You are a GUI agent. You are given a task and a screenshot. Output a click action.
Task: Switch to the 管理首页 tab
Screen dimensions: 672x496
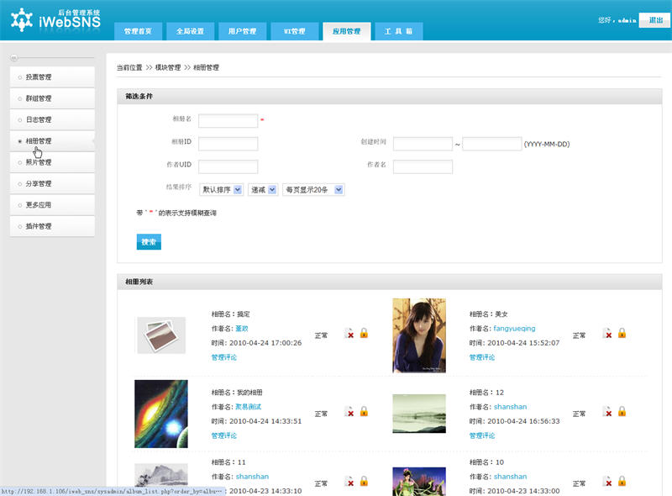138,31
